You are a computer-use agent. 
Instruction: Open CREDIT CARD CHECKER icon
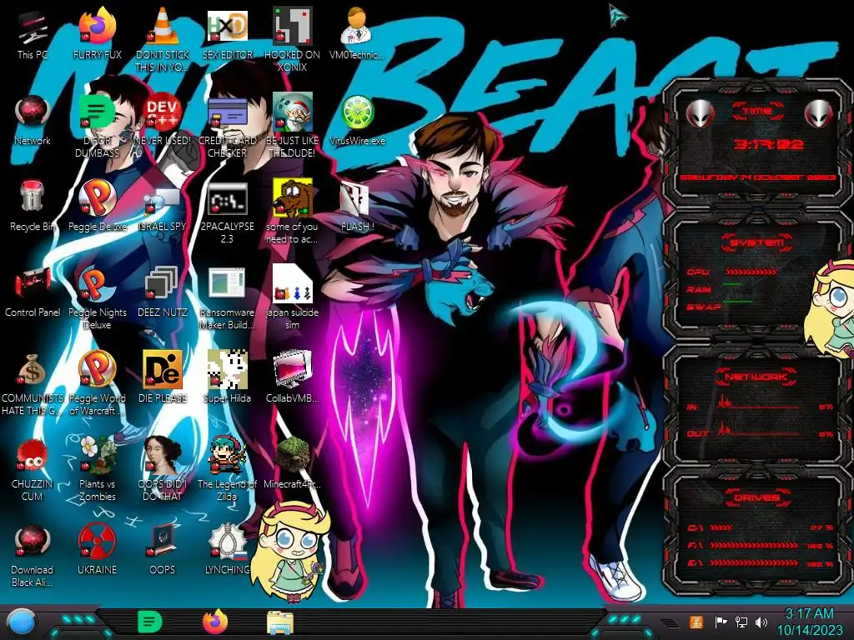coord(227,127)
